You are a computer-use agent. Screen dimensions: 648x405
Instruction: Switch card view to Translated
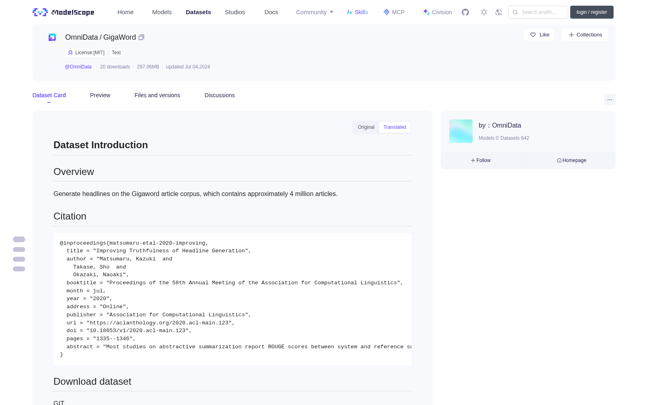[394, 127]
